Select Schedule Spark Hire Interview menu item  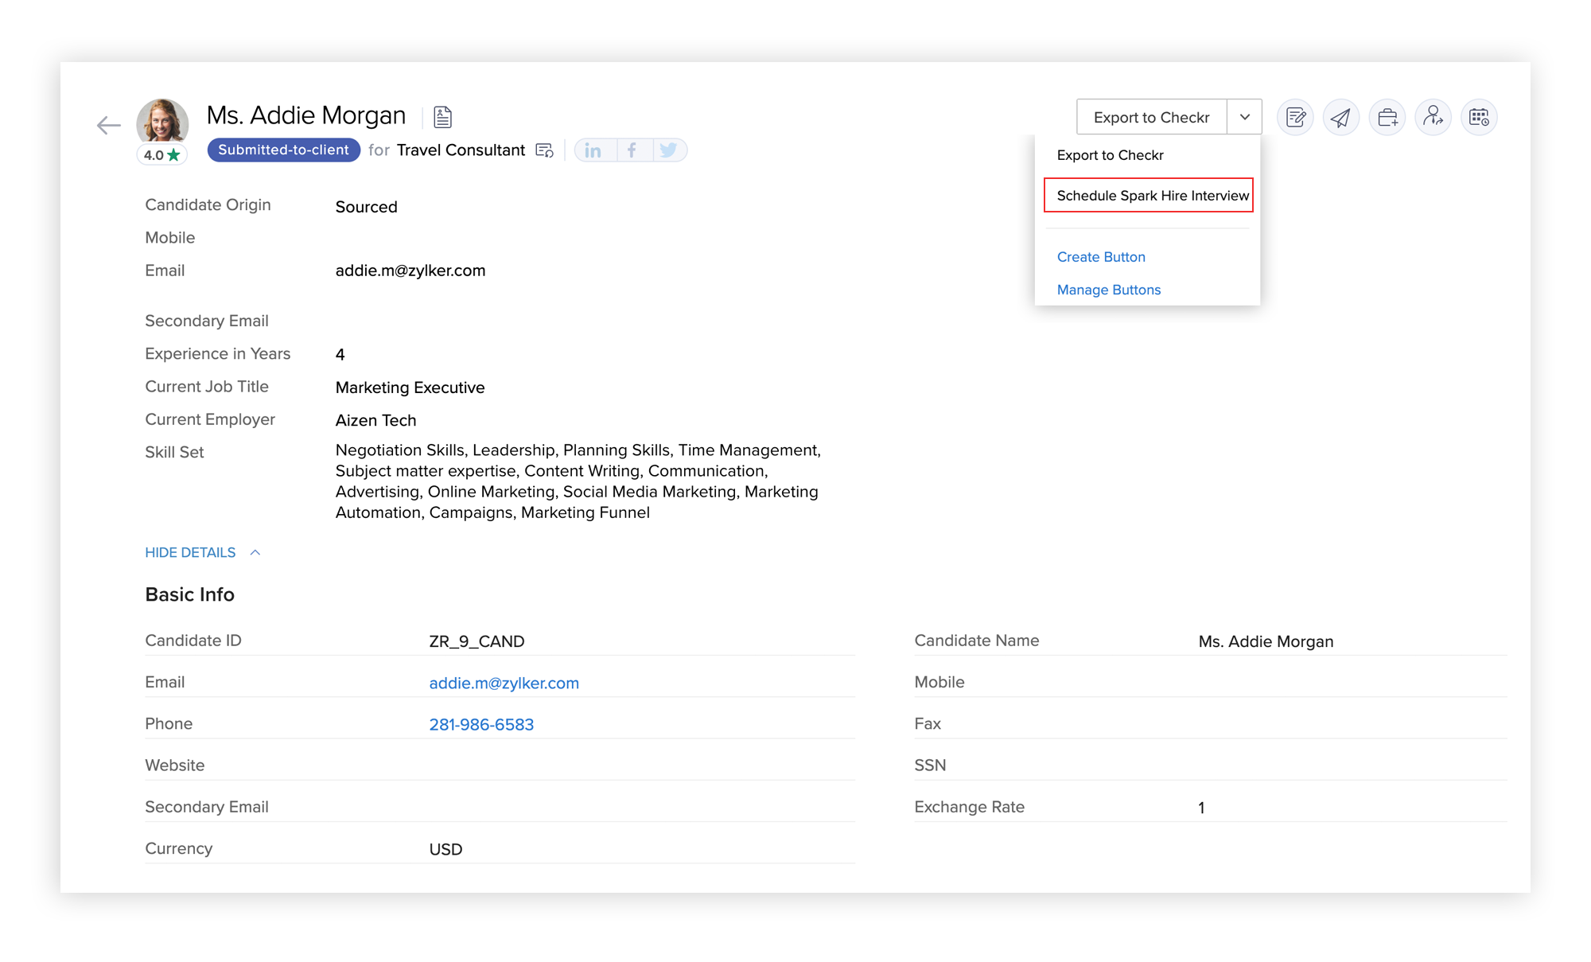[1152, 196]
